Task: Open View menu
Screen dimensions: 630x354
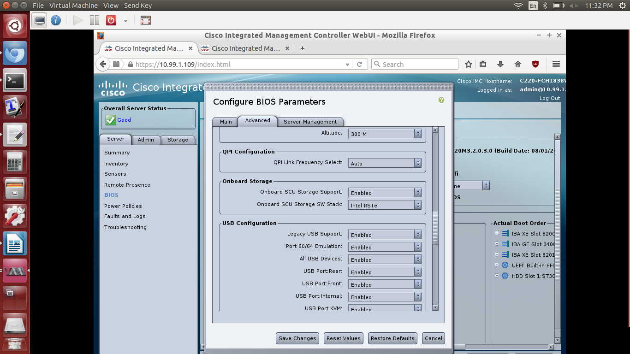Action: 111,6
